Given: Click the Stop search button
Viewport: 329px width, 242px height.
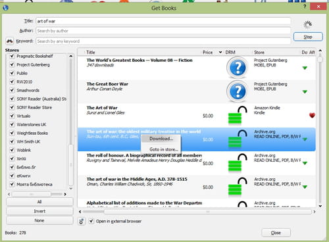Looking at the screenshot, I should [308, 37].
